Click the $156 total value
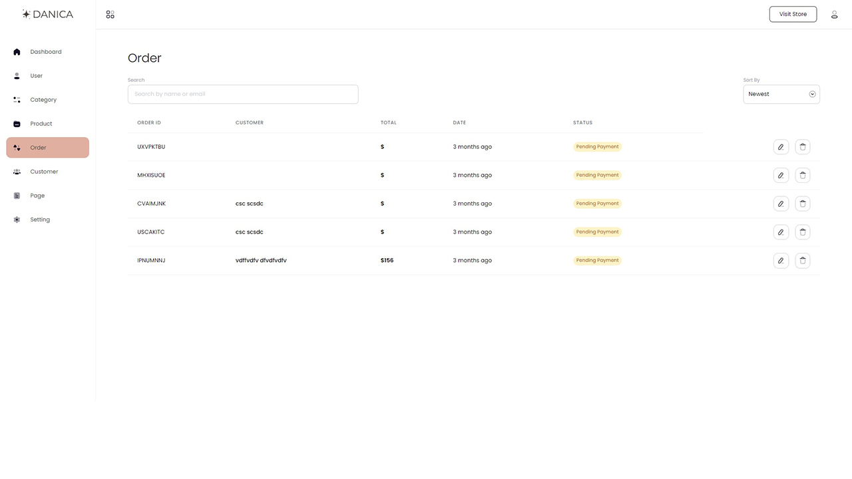 [387, 260]
